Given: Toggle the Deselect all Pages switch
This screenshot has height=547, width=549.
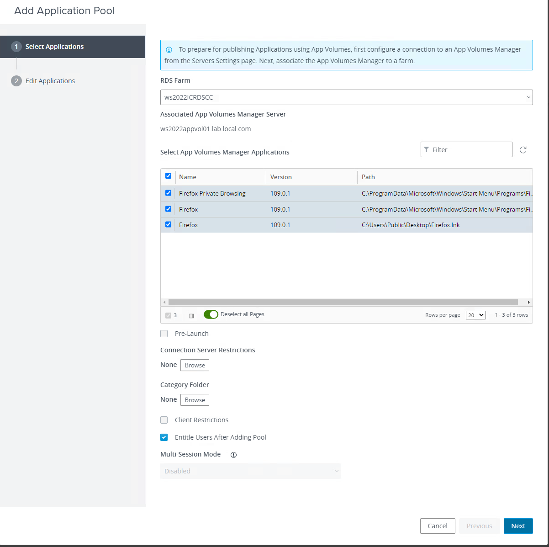Looking at the screenshot, I should pos(211,314).
